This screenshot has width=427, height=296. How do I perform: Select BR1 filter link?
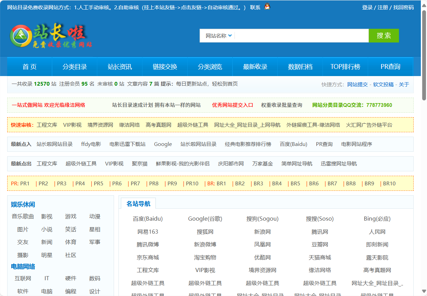click(x=222, y=184)
